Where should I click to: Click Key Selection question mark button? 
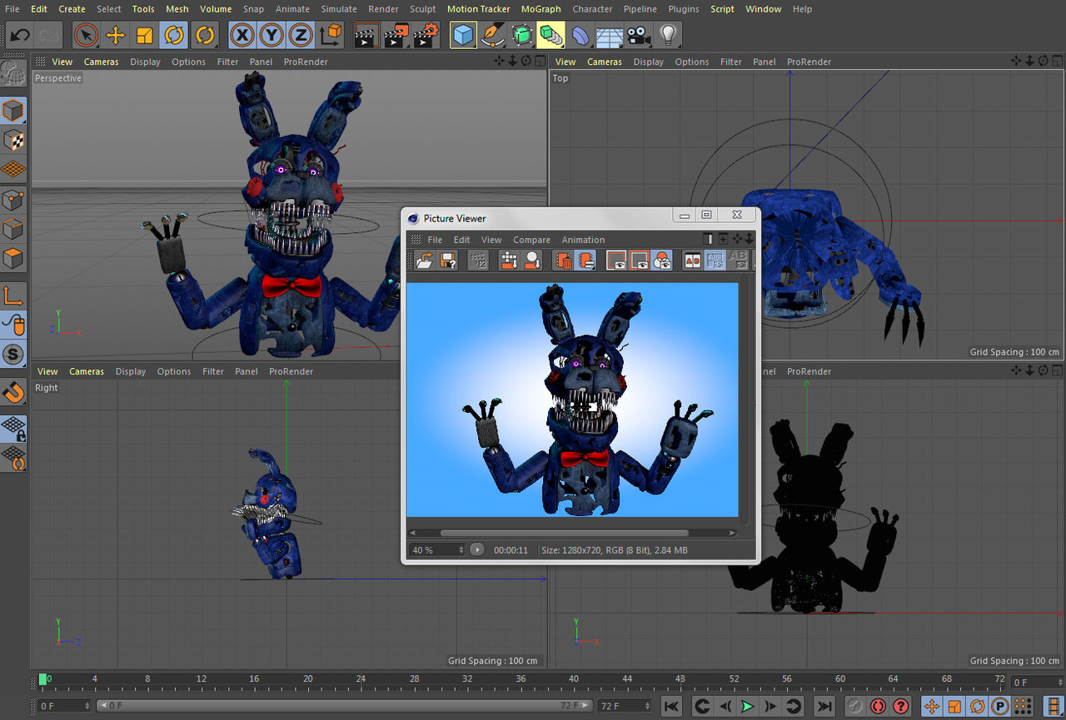coord(901,707)
